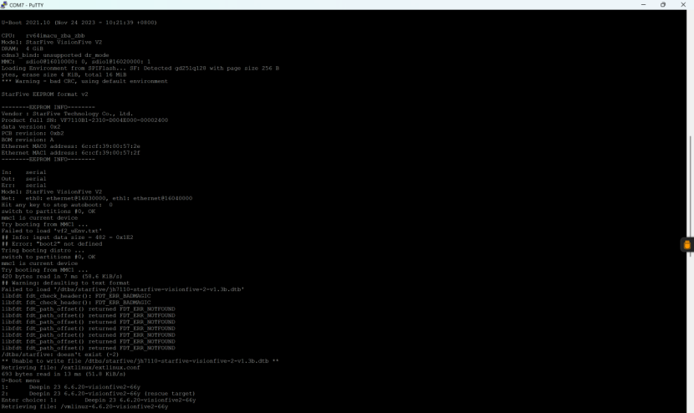Click the orange floating widget icon
Viewport: 694px width, 413px height.
(x=687, y=245)
